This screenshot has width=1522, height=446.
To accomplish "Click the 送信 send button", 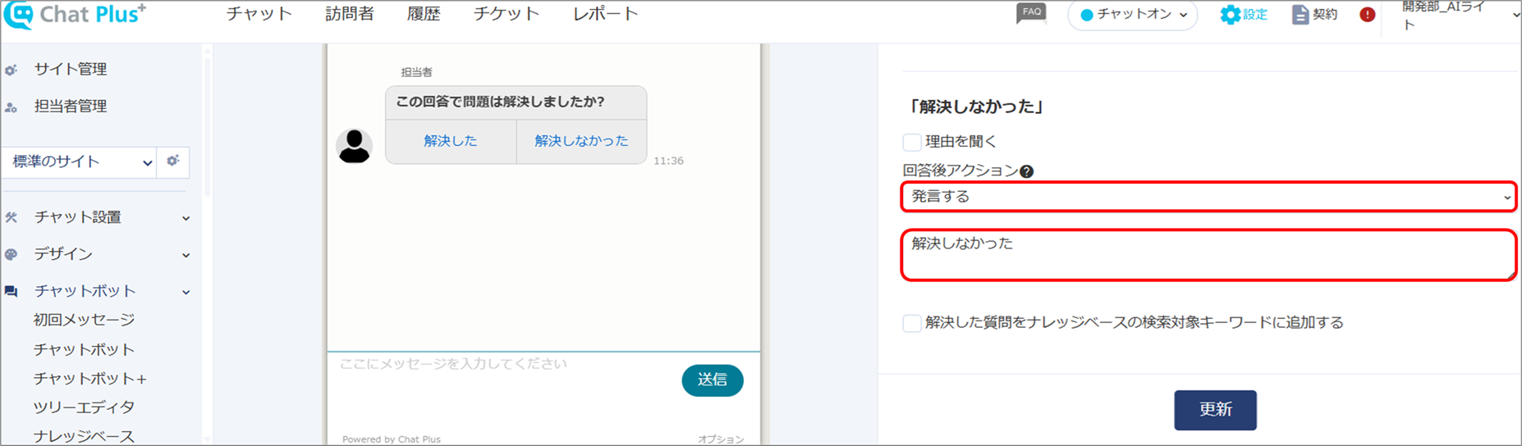I will tap(713, 380).
